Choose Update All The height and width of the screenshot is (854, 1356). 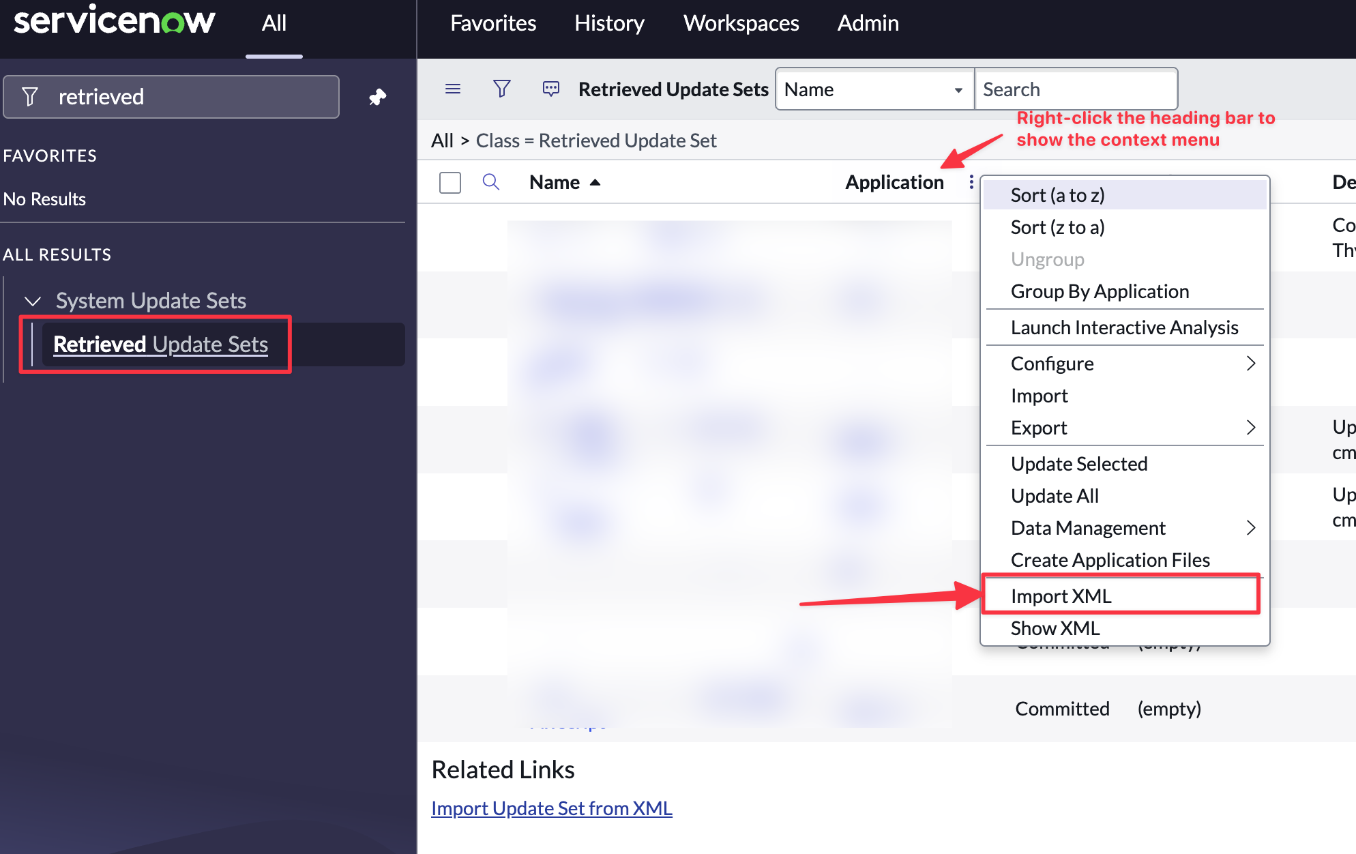pos(1125,496)
